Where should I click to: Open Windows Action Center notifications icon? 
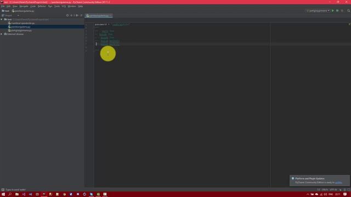345,194
